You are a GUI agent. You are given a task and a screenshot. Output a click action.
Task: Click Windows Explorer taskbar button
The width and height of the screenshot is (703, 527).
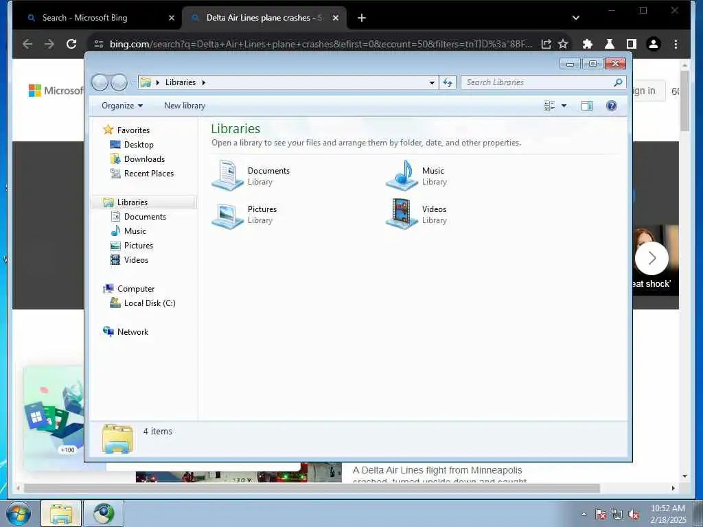(x=61, y=513)
